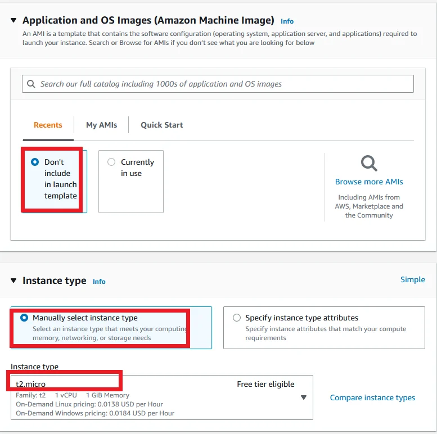
Task: Focus the AMI catalog search field
Action: click(218, 84)
